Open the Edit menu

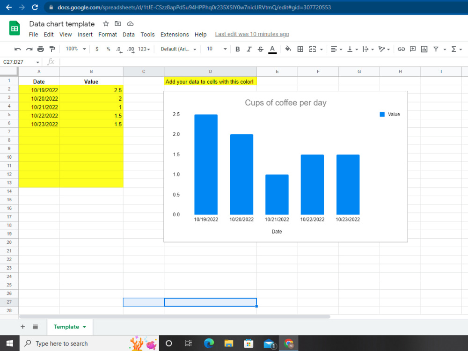(49, 35)
